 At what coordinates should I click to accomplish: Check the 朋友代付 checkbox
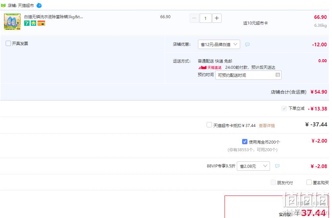(273, 182)
